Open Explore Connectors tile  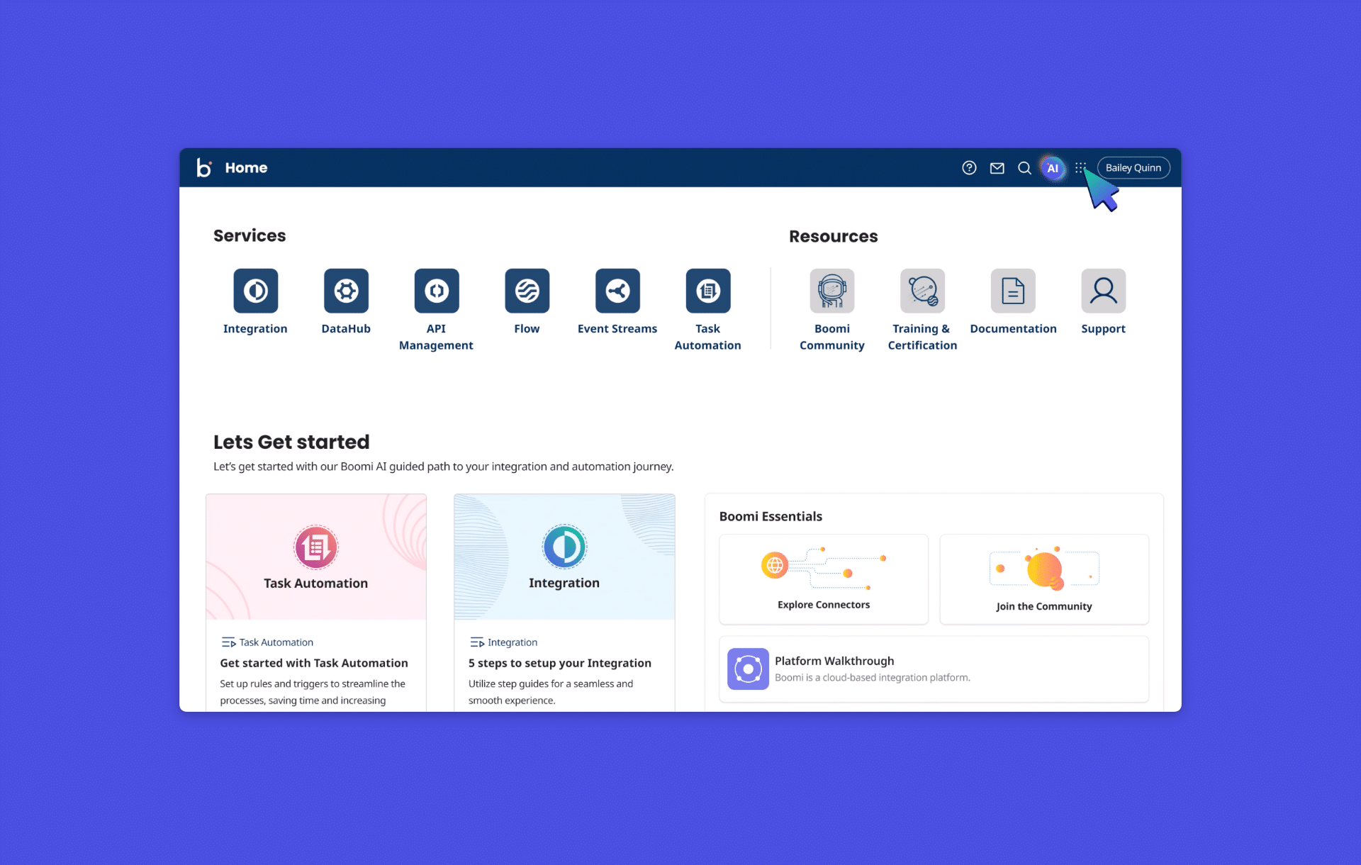(x=824, y=579)
